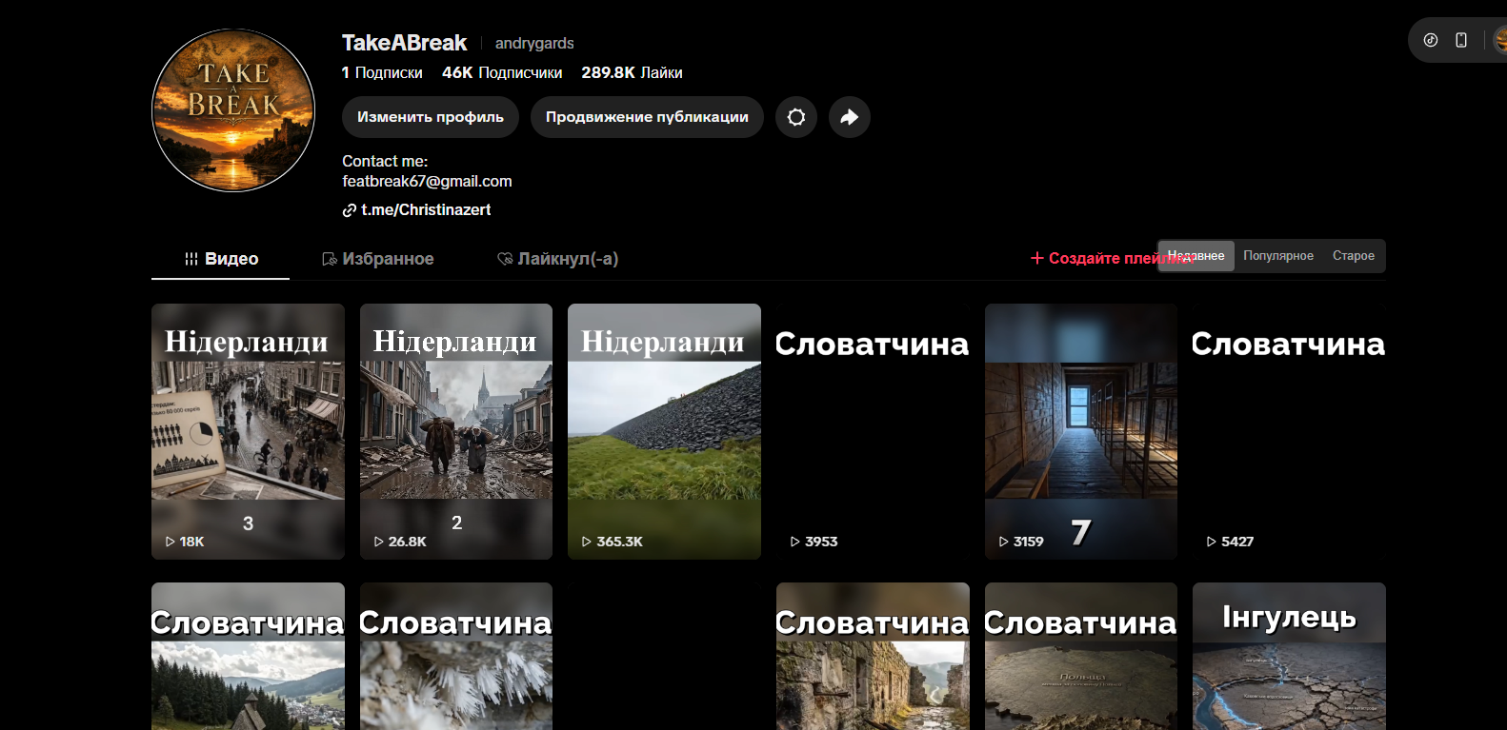This screenshot has width=1507, height=730.
Task: Open the Словатчина video showing forest and wooden church
Action: point(248,657)
